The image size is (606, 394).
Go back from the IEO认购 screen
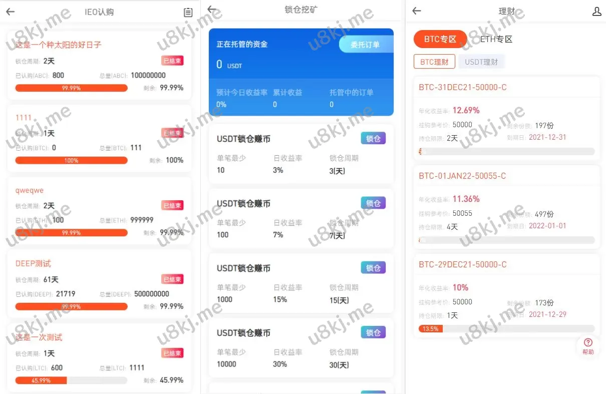pos(11,12)
